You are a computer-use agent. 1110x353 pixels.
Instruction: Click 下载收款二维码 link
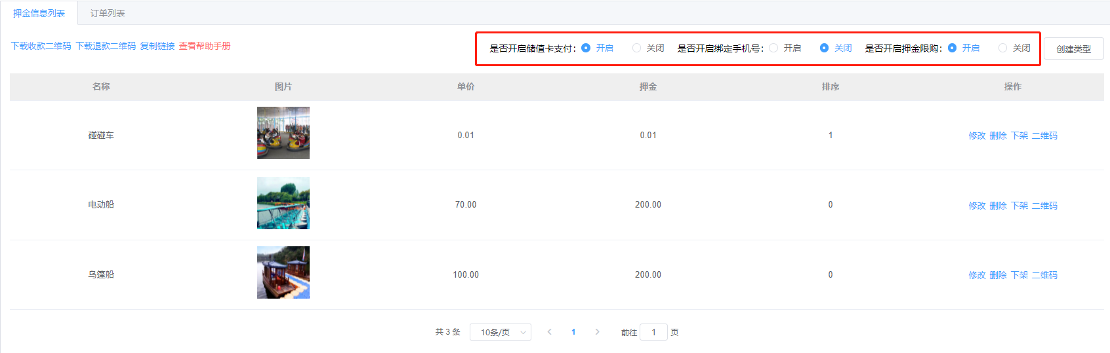[41, 46]
